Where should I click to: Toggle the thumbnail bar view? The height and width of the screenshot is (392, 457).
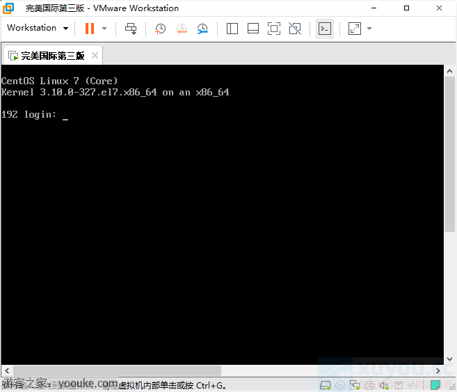point(253,29)
